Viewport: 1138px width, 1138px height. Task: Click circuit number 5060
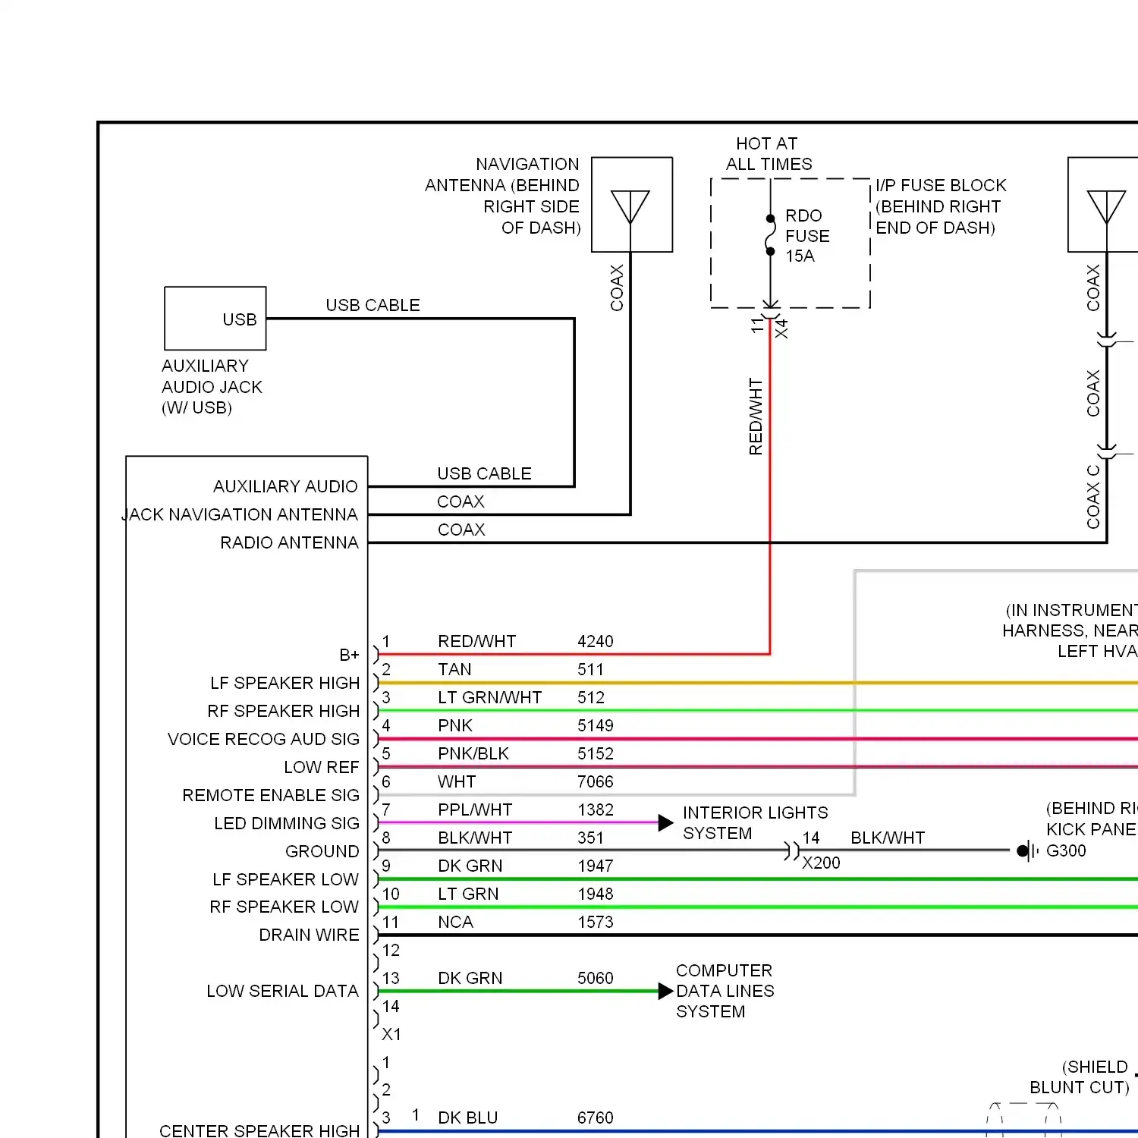pos(595,978)
